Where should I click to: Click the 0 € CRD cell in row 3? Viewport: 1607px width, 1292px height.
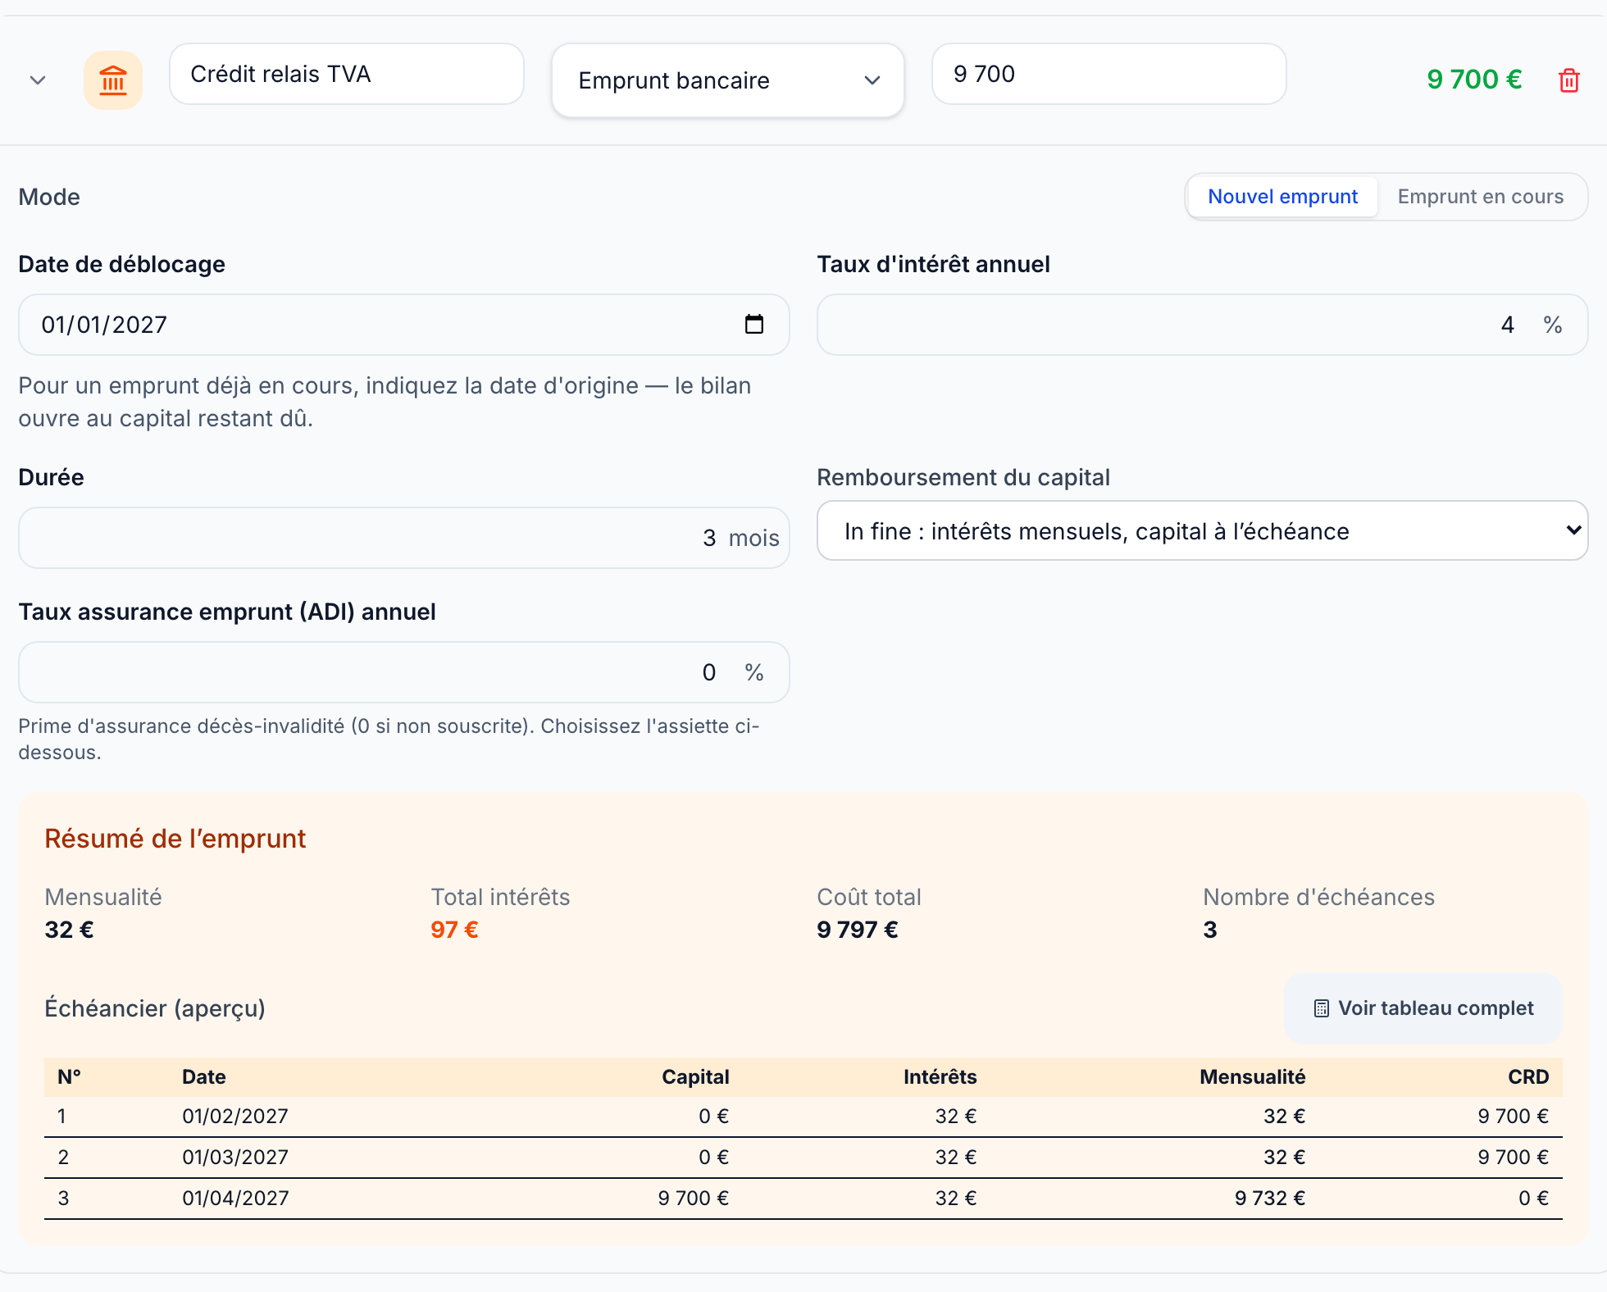pyautogui.click(x=1533, y=1199)
